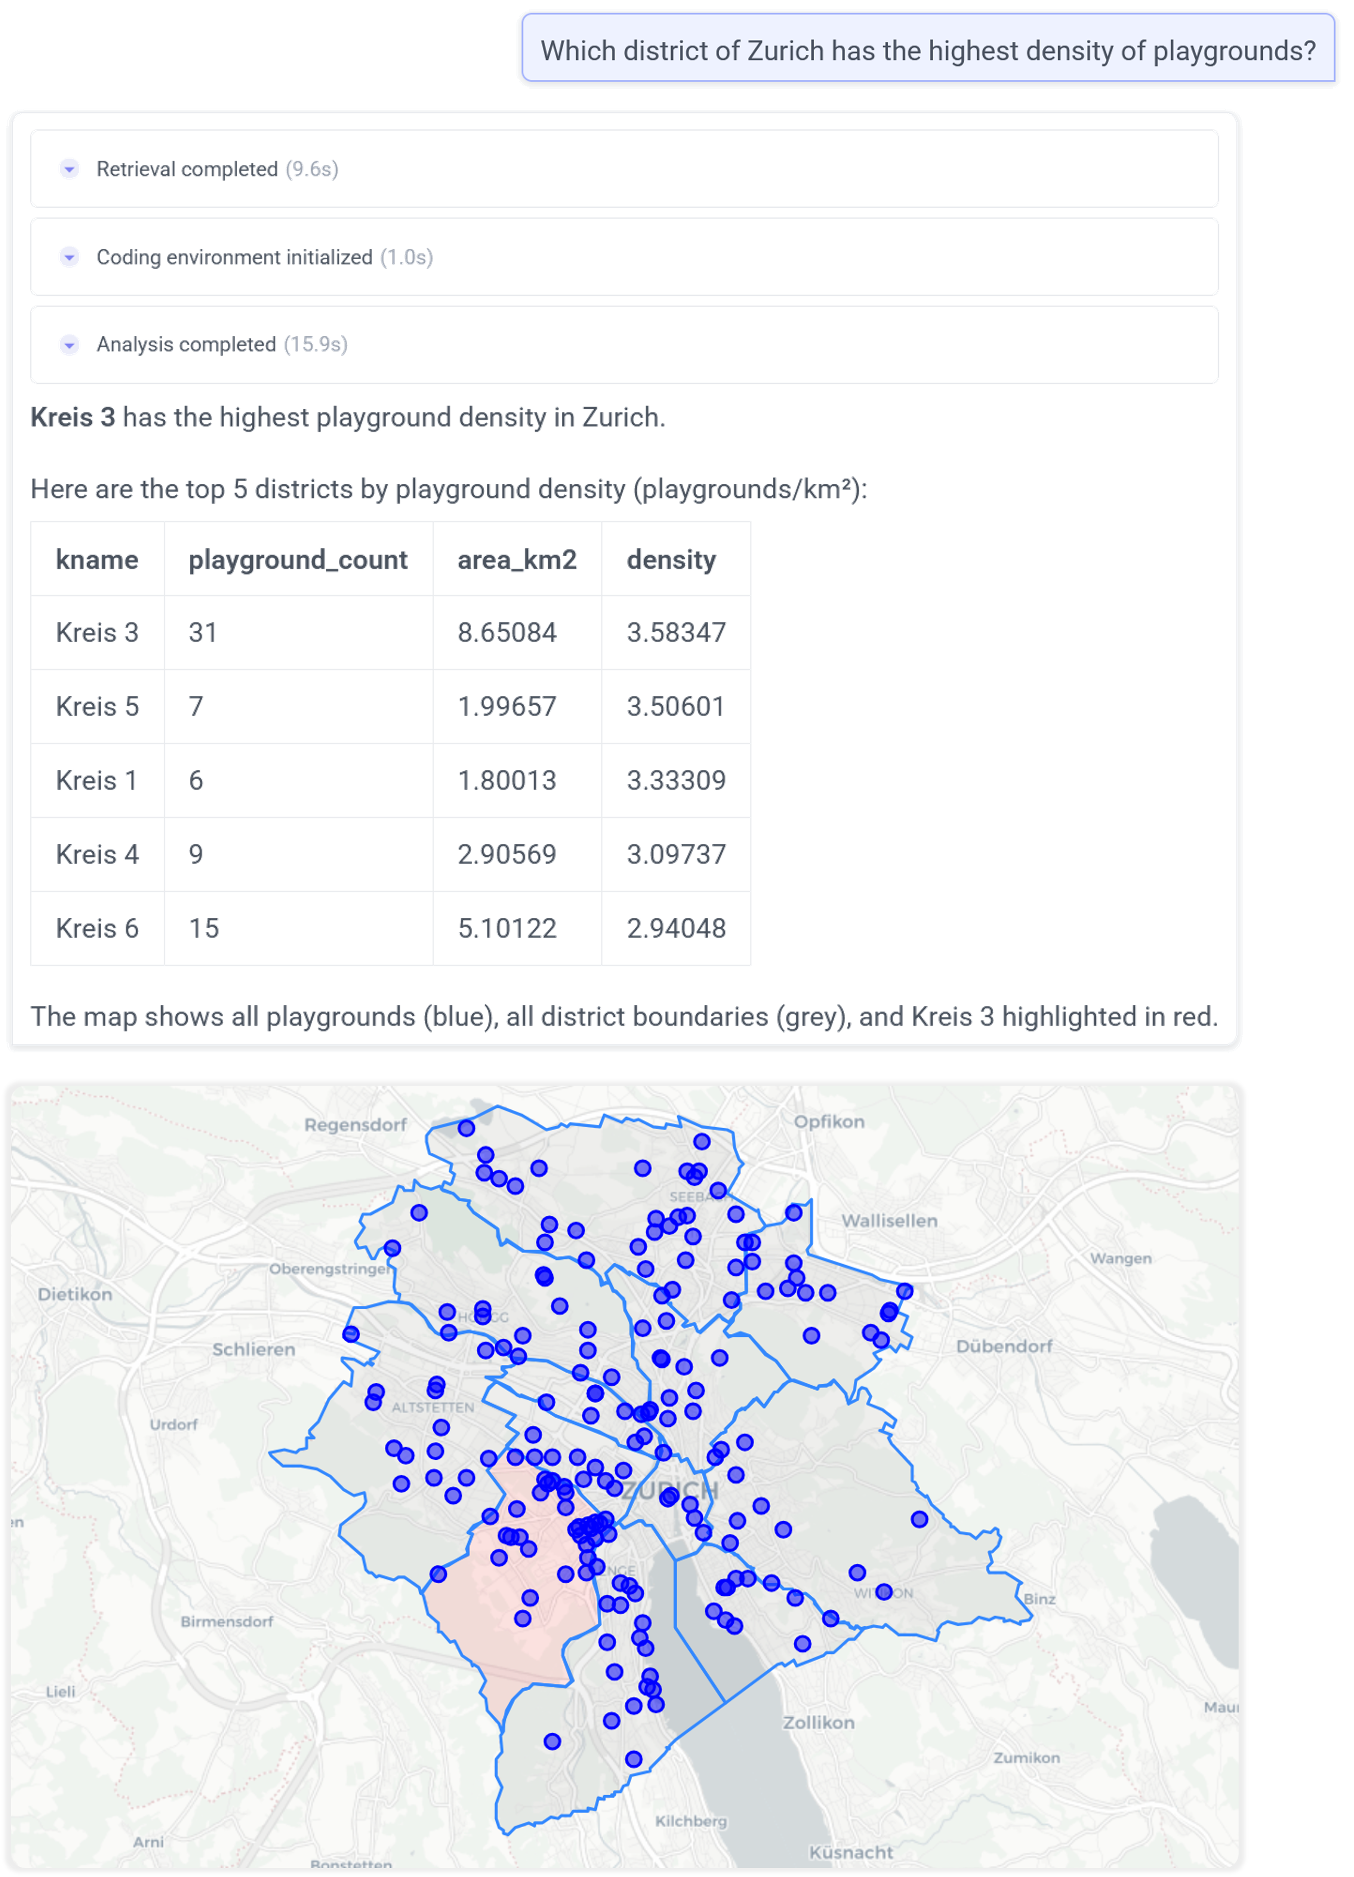This screenshot has height=1877, width=1354.
Task: Click the Dietikon label on the map
Action: [x=76, y=1295]
